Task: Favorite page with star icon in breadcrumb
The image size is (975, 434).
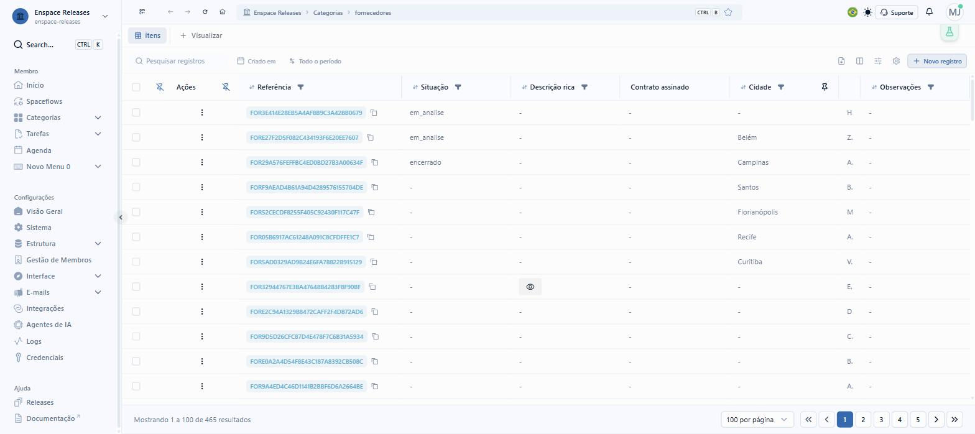Action: click(x=728, y=12)
